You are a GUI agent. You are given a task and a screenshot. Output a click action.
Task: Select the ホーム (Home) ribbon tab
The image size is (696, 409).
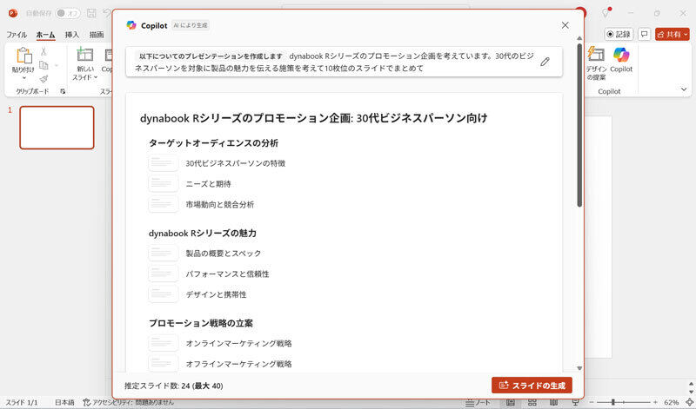[x=46, y=35]
